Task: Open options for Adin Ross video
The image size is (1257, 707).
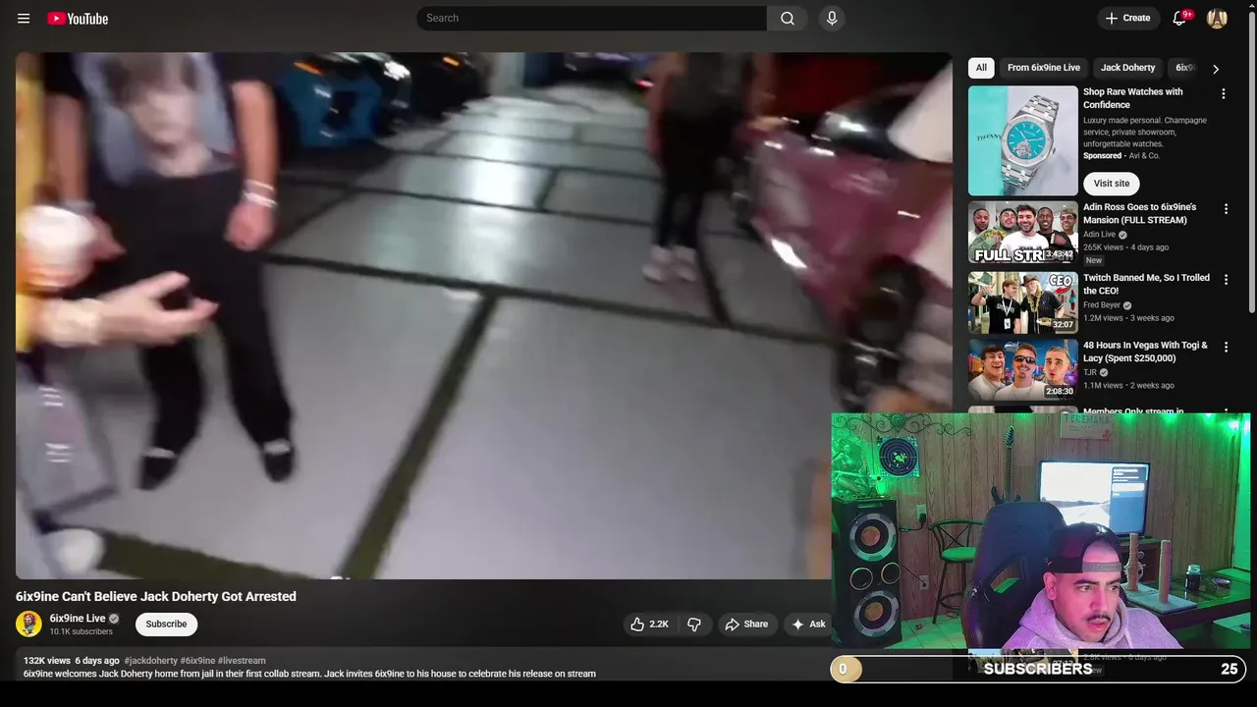Action: (1226, 209)
